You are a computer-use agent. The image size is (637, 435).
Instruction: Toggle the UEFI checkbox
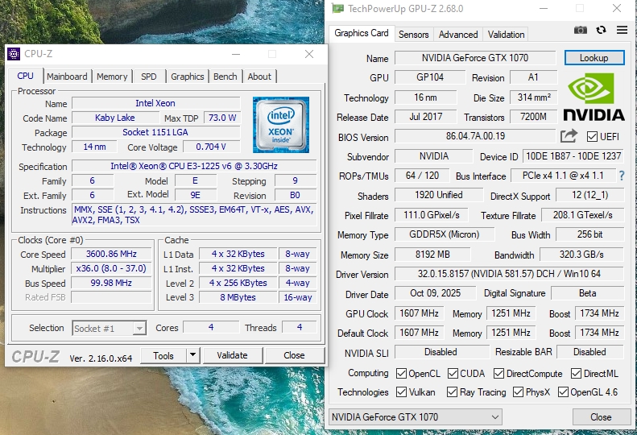pos(593,137)
